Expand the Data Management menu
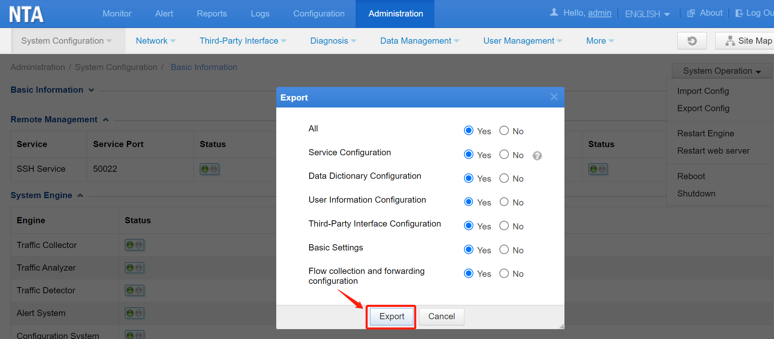 tap(419, 41)
